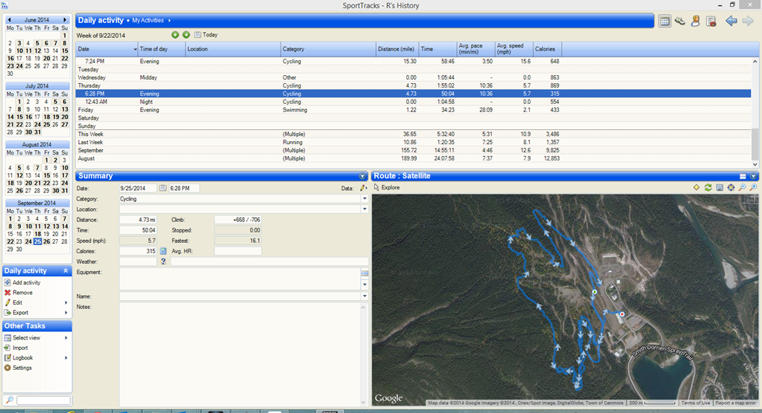
Task: Click the time field showing 6:28 PM
Action: point(184,188)
